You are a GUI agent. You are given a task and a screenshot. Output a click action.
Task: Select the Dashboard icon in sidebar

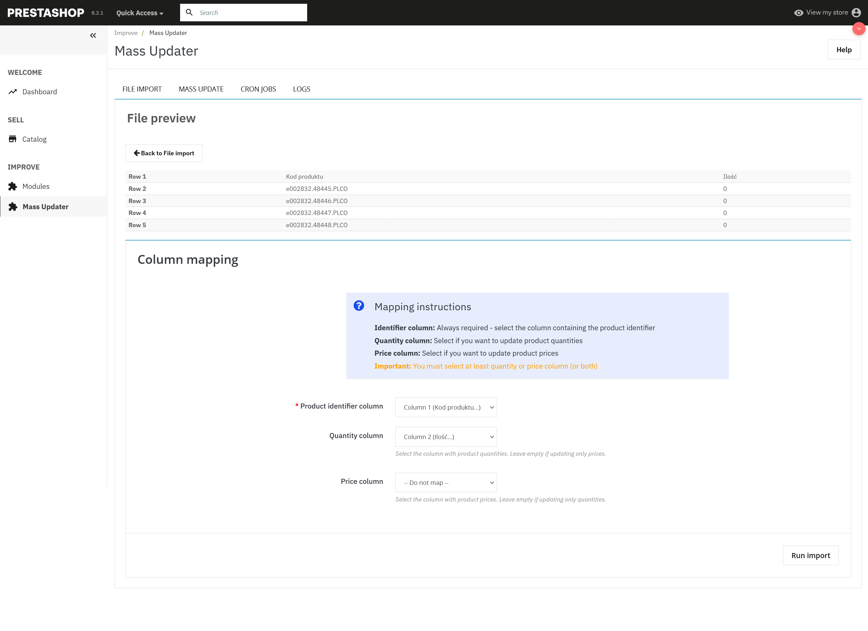[13, 92]
